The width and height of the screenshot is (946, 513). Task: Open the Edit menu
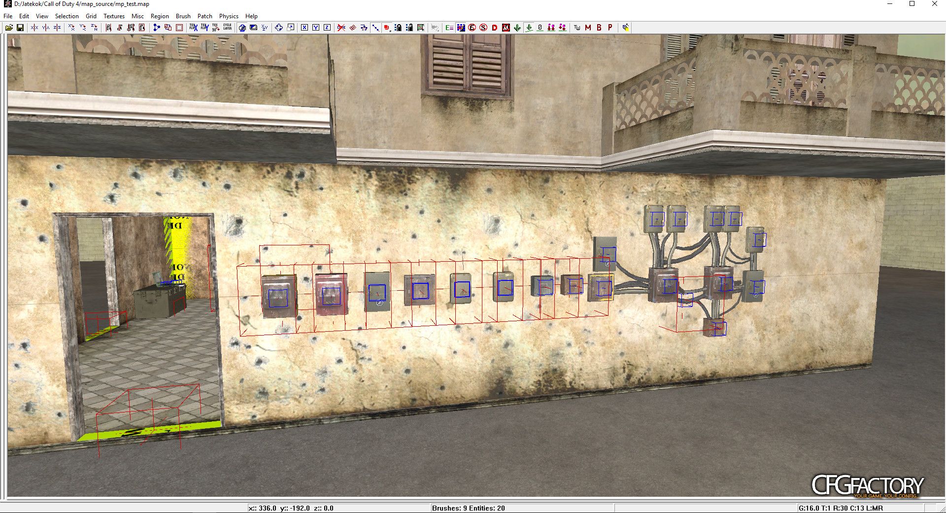point(24,16)
